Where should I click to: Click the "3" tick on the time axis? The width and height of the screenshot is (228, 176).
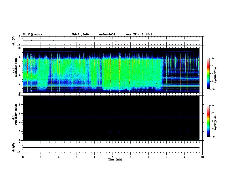[x=77, y=157]
